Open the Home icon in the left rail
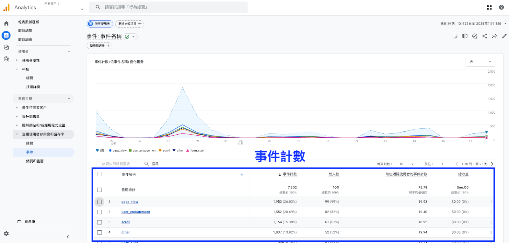This screenshot has height=243, width=509. 6,24
